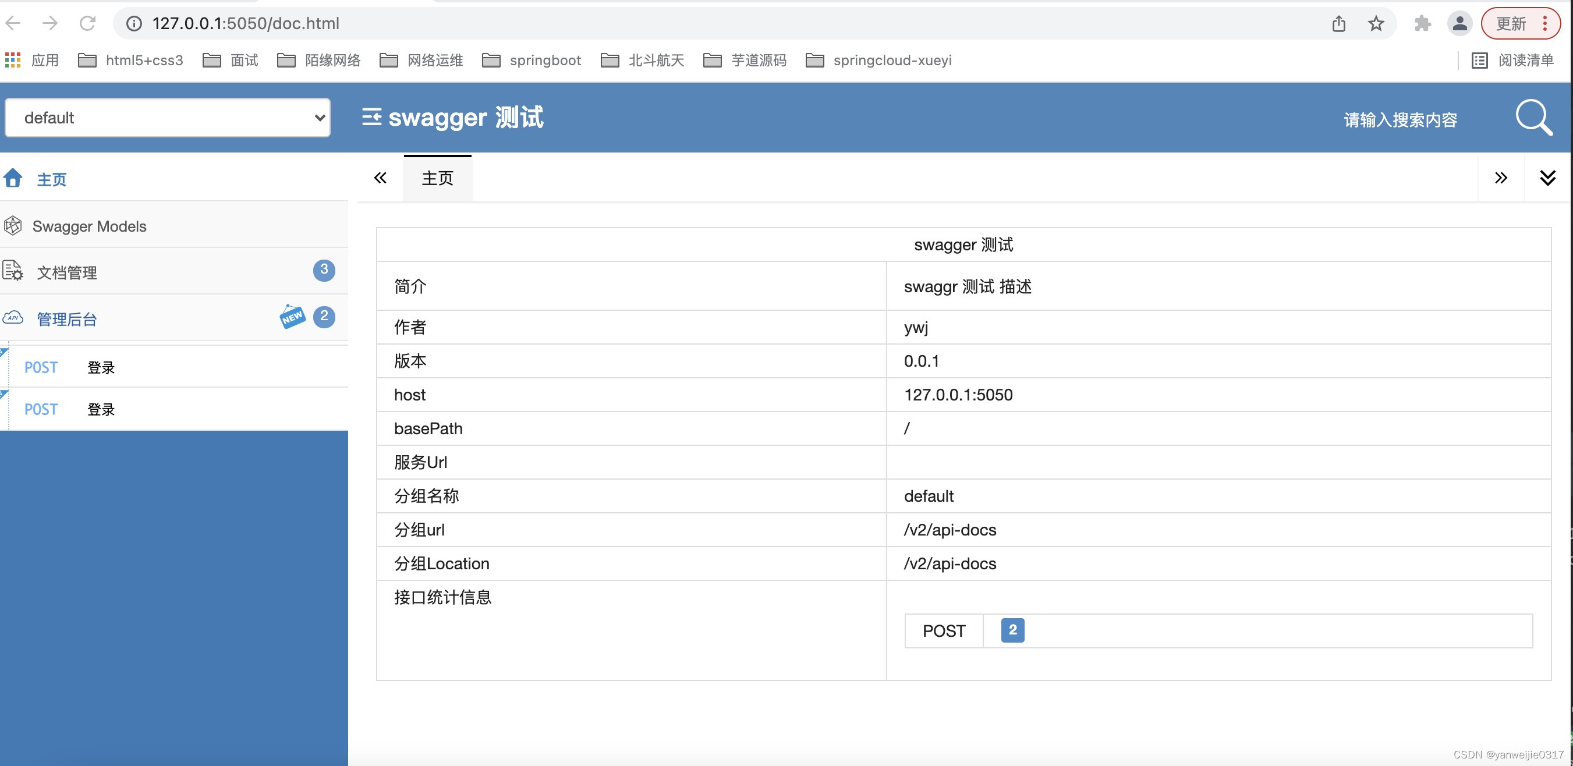Click the browser back arrow
Viewport: 1573px width, 766px height.
coord(13,23)
